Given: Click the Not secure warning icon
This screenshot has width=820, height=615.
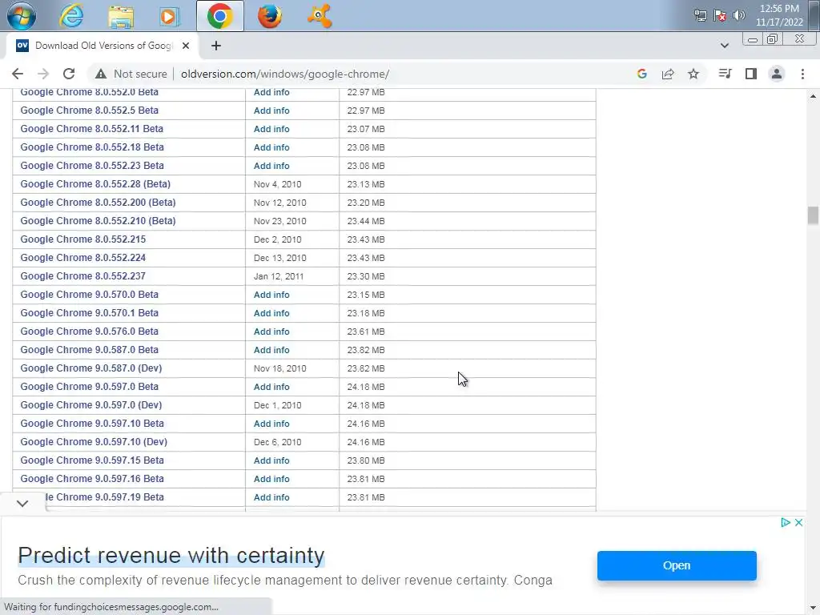Looking at the screenshot, I should (x=101, y=74).
